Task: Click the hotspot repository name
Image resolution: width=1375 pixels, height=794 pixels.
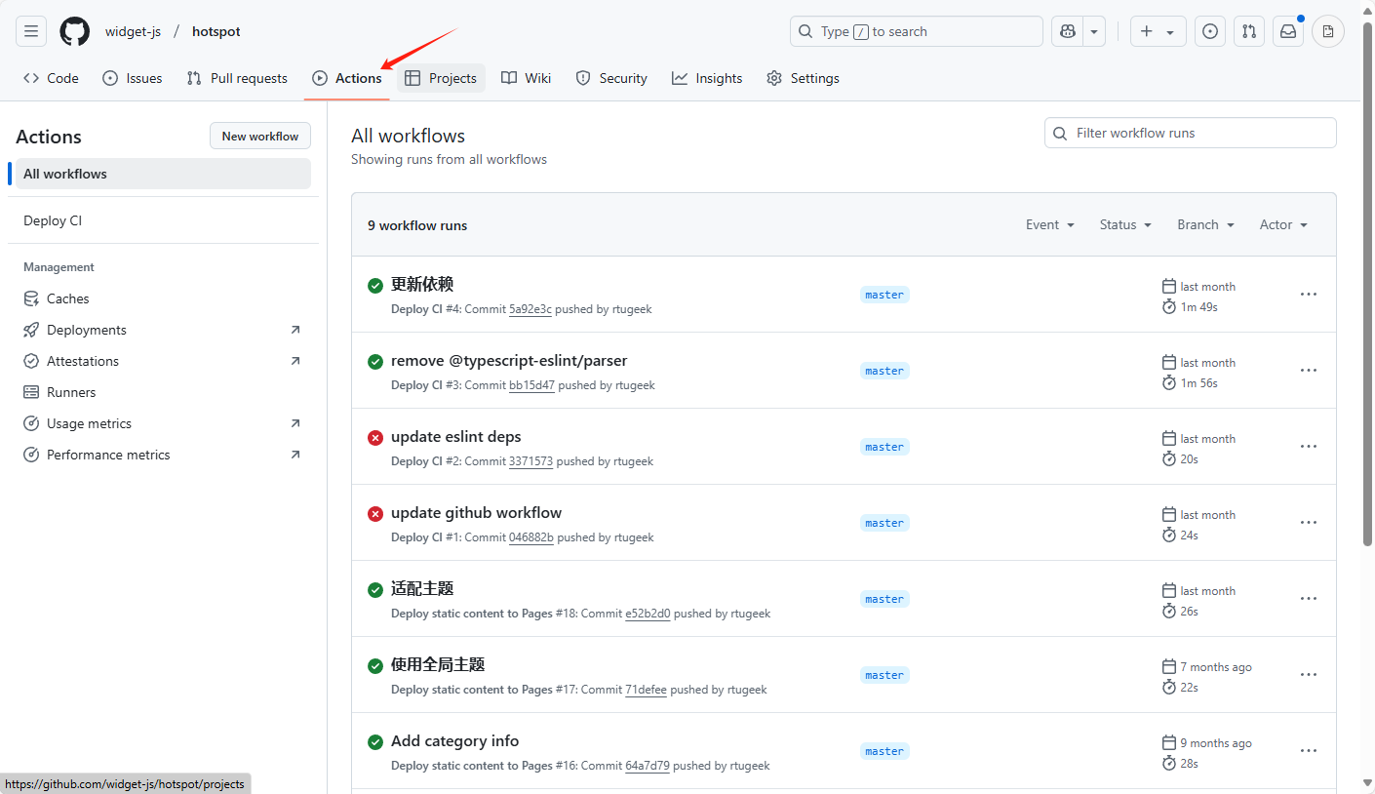Action: [x=216, y=31]
